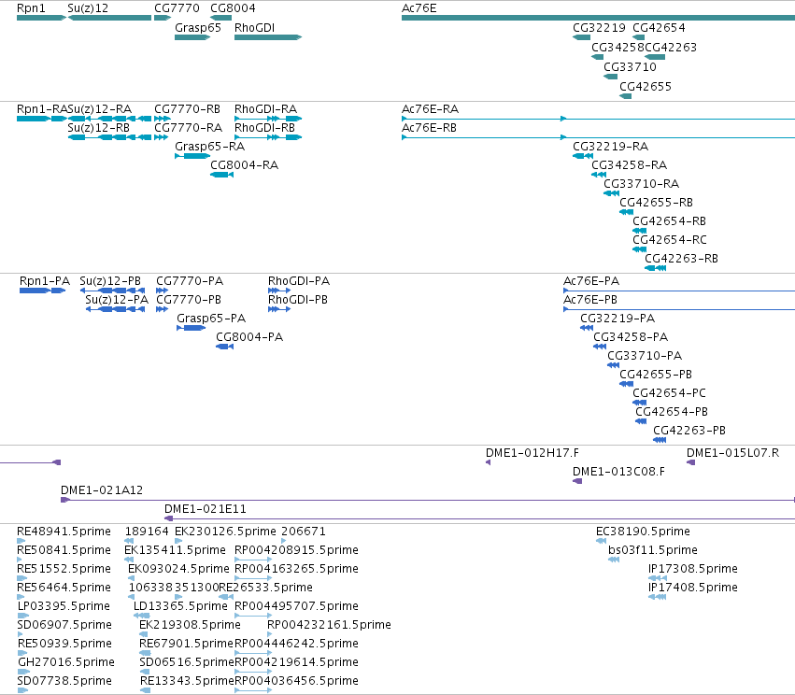Select the Grasp65-RA transcript label
Screen dimensions: 795x695
click(210, 147)
